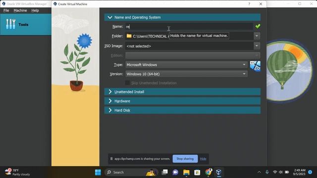The height and width of the screenshot is (178, 317).
Task: Click the battery icon in system tray
Action: point(287,172)
